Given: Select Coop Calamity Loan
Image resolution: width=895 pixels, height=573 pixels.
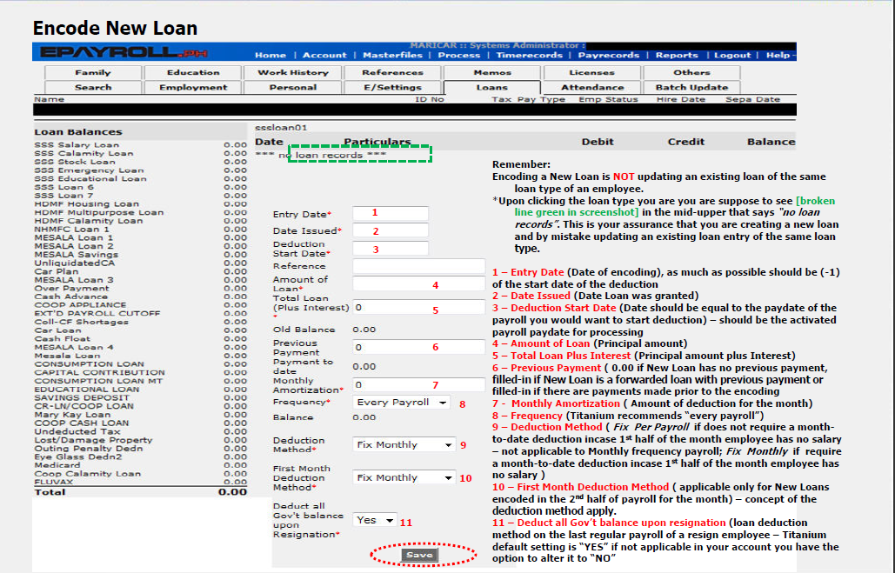Looking at the screenshot, I should 87,474.
